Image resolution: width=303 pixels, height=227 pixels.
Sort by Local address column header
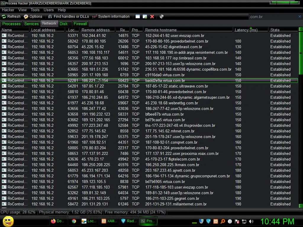[x=47, y=30]
